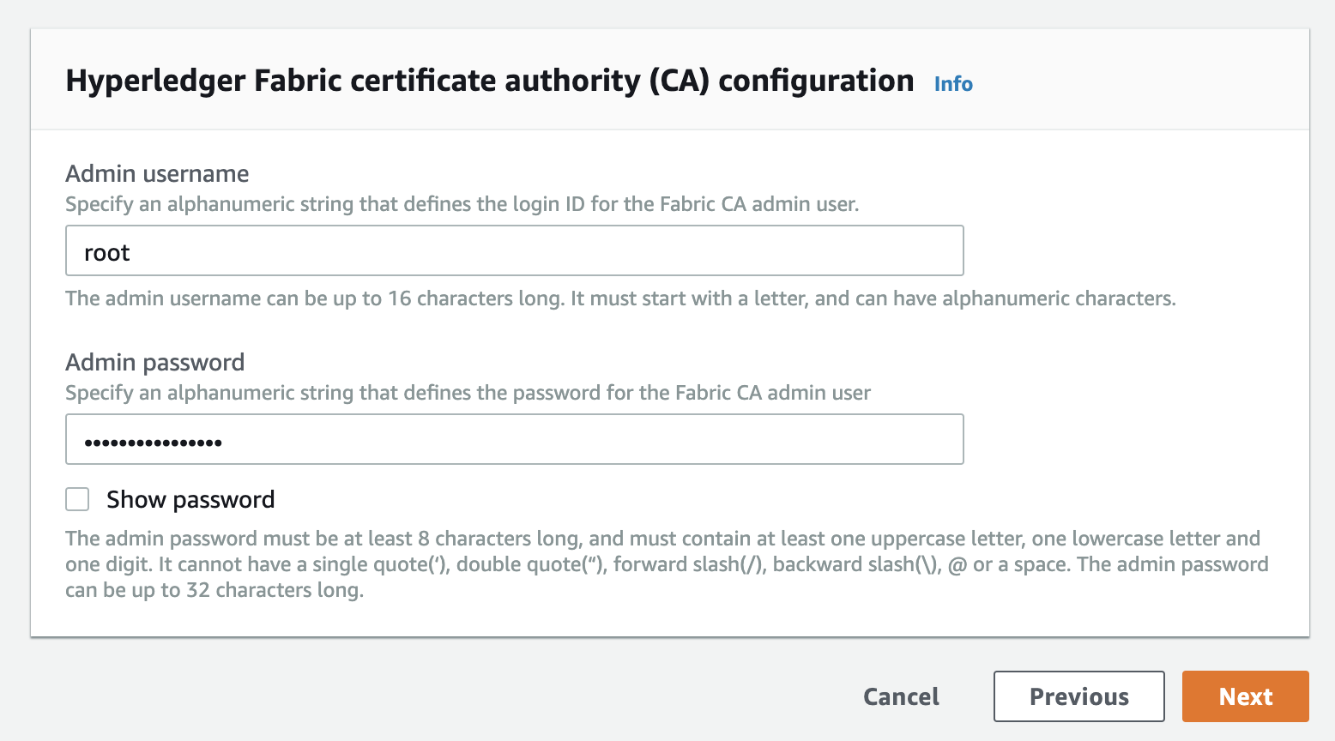Click the 'Admin username' field label
This screenshot has height=741, width=1335.
(157, 173)
